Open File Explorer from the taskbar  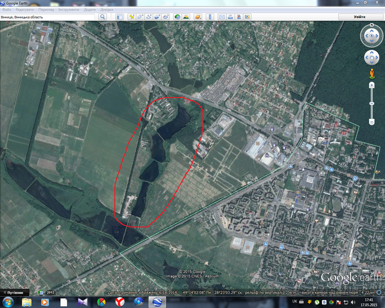[26, 302]
